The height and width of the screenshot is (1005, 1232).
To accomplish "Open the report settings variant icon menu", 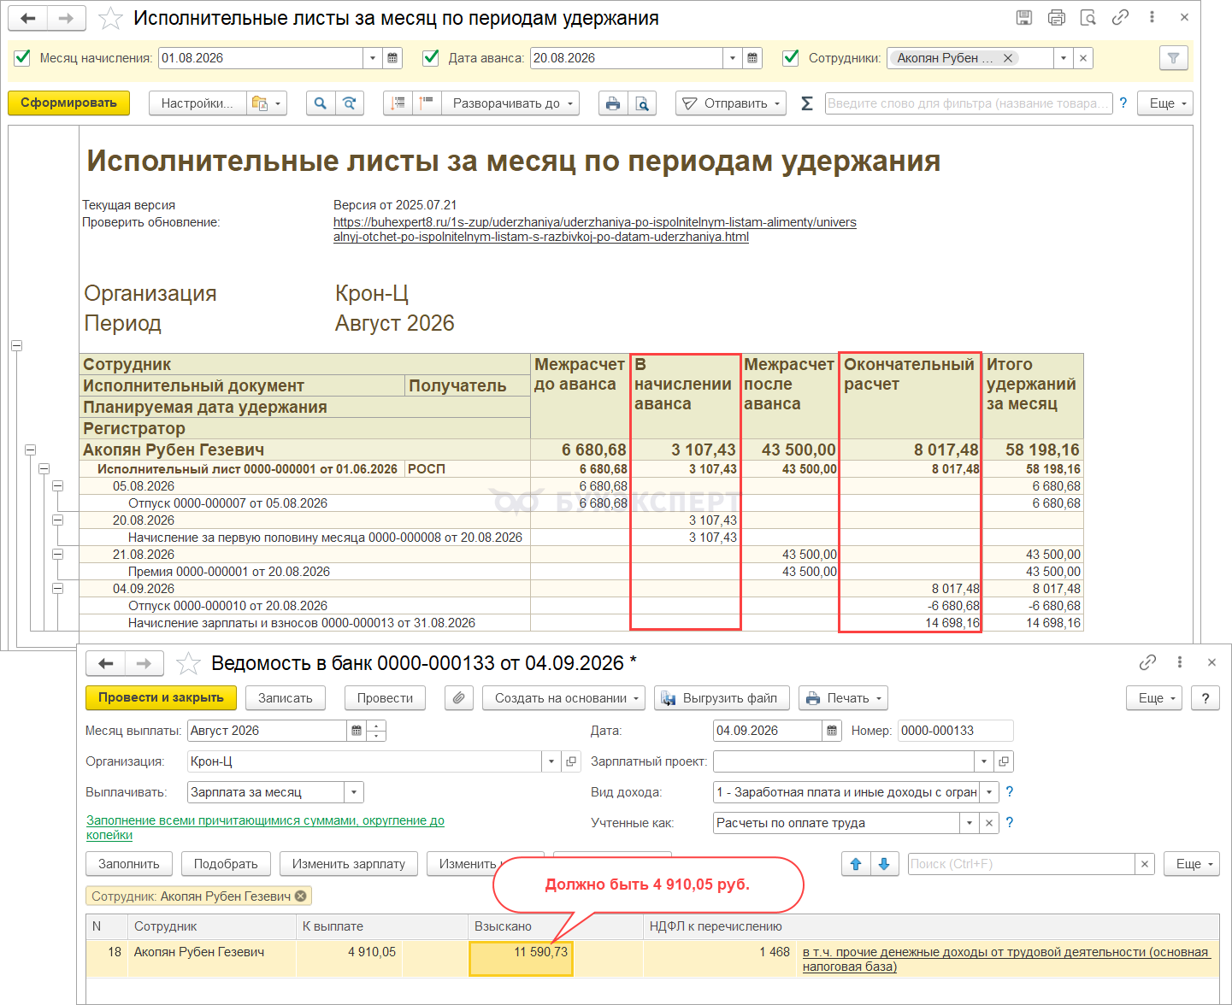I will tap(267, 103).
